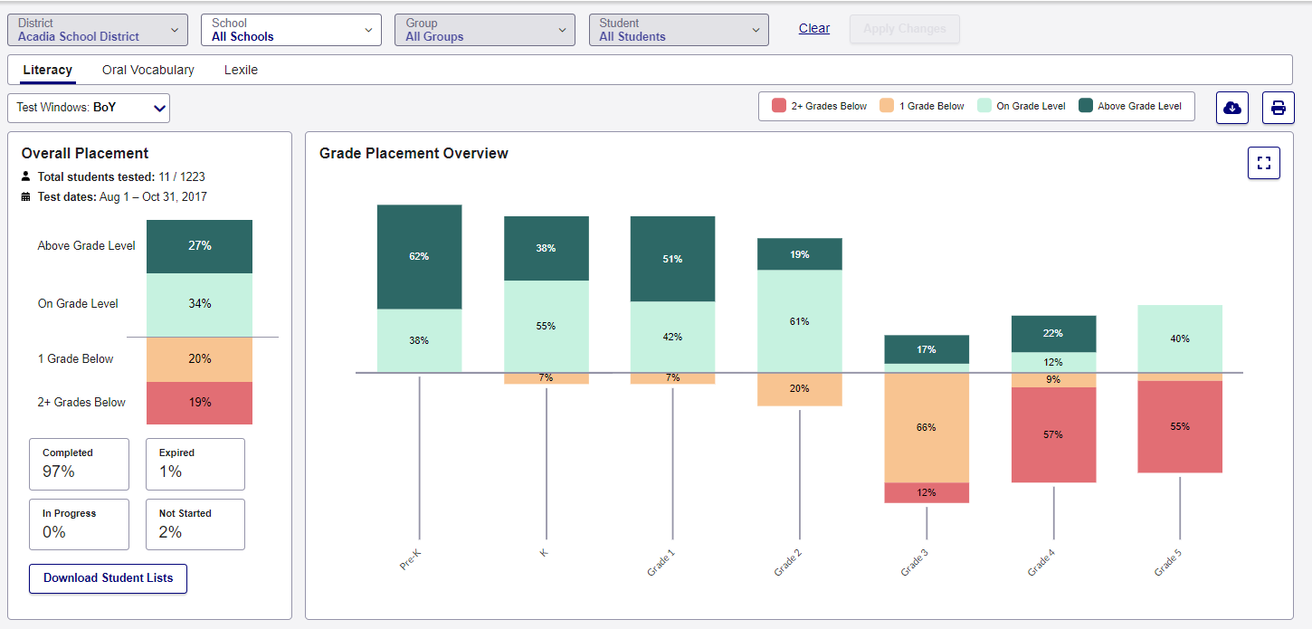1312x629 pixels.
Task: Switch to the Lexile tab
Action: tap(240, 70)
